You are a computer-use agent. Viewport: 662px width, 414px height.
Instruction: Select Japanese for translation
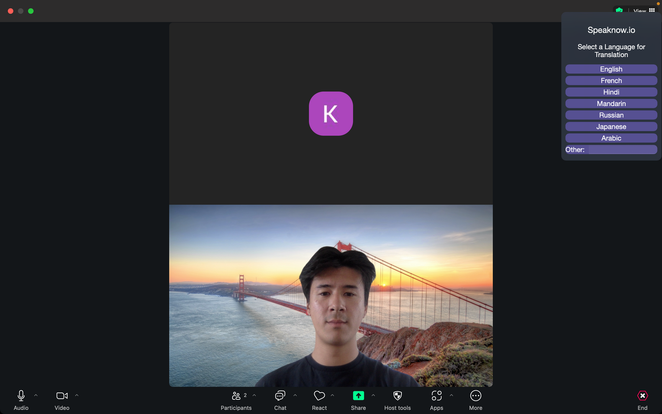[x=611, y=127]
